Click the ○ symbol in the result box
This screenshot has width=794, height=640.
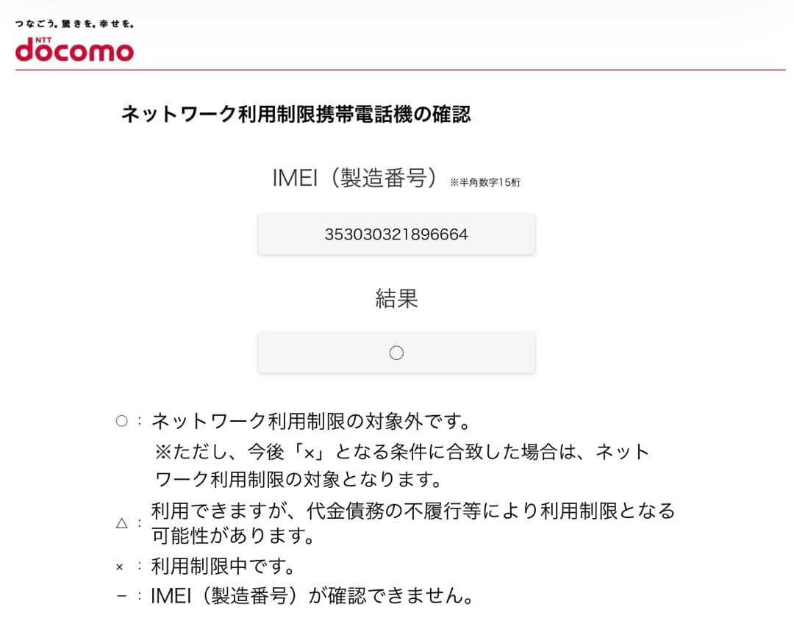(x=396, y=352)
